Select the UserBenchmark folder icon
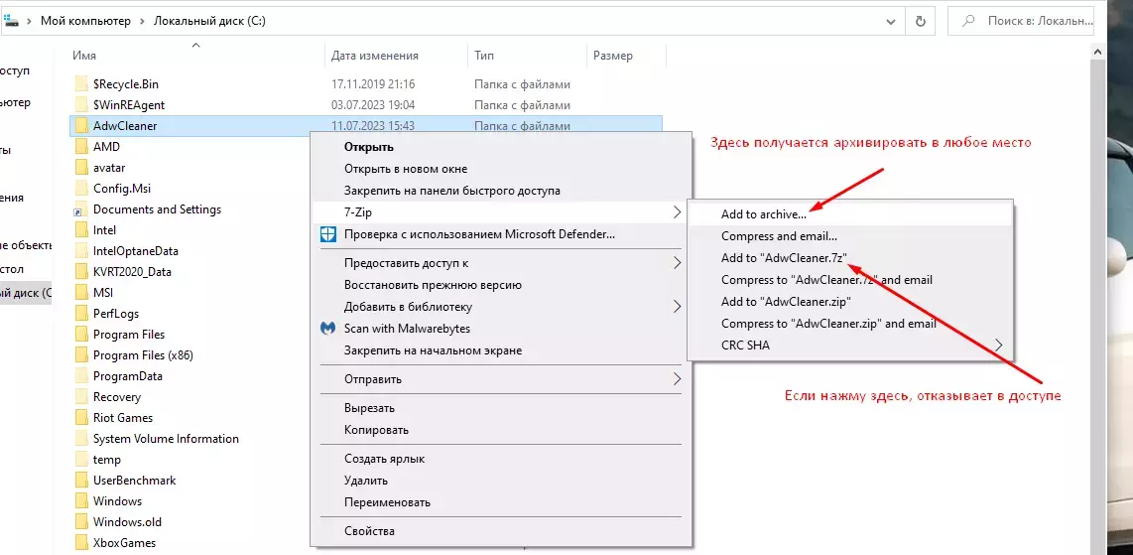This screenshot has width=1133, height=555. (x=80, y=481)
